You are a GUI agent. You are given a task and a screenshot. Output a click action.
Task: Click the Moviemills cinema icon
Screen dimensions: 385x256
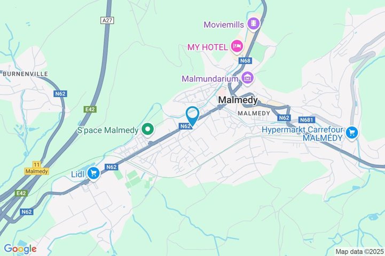254,24
